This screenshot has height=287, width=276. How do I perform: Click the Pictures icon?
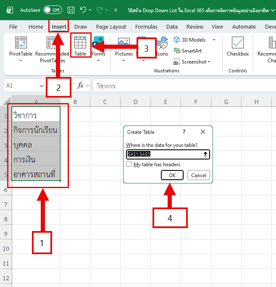click(x=124, y=42)
